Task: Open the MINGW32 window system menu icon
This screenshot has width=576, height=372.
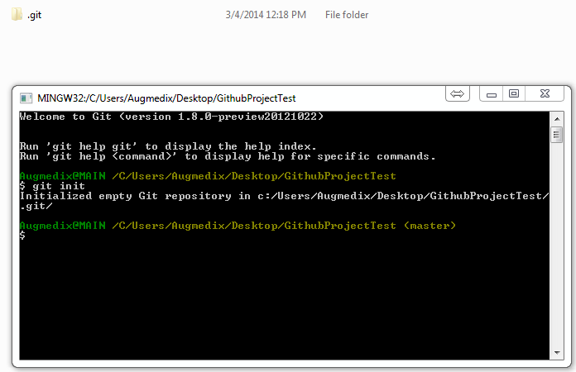Action: tap(26, 98)
